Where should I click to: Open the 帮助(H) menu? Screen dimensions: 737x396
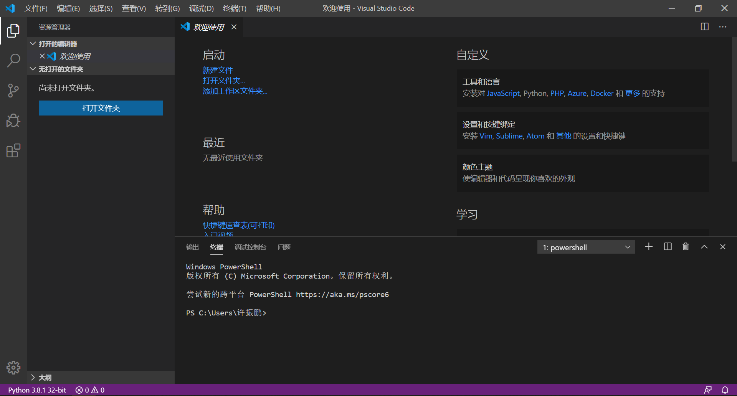(268, 8)
